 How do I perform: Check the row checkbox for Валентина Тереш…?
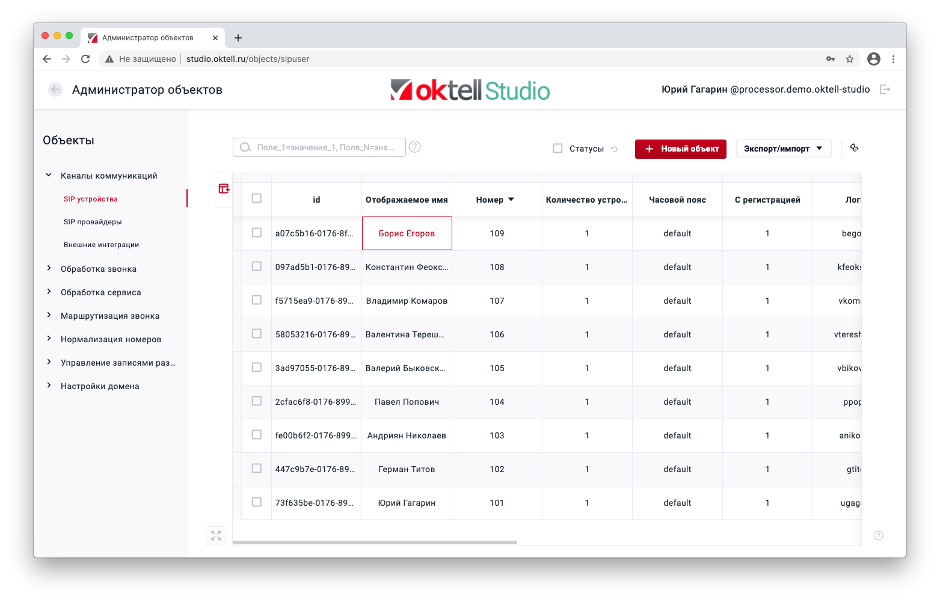click(257, 333)
